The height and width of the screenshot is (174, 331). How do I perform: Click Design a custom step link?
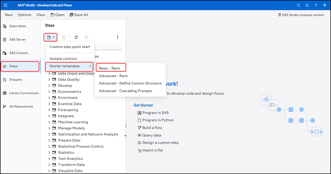pyautogui.click(x=158, y=143)
